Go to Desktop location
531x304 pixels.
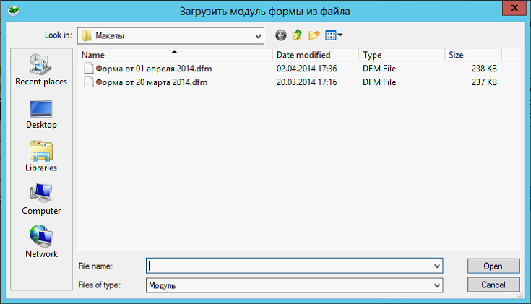click(41, 114)
